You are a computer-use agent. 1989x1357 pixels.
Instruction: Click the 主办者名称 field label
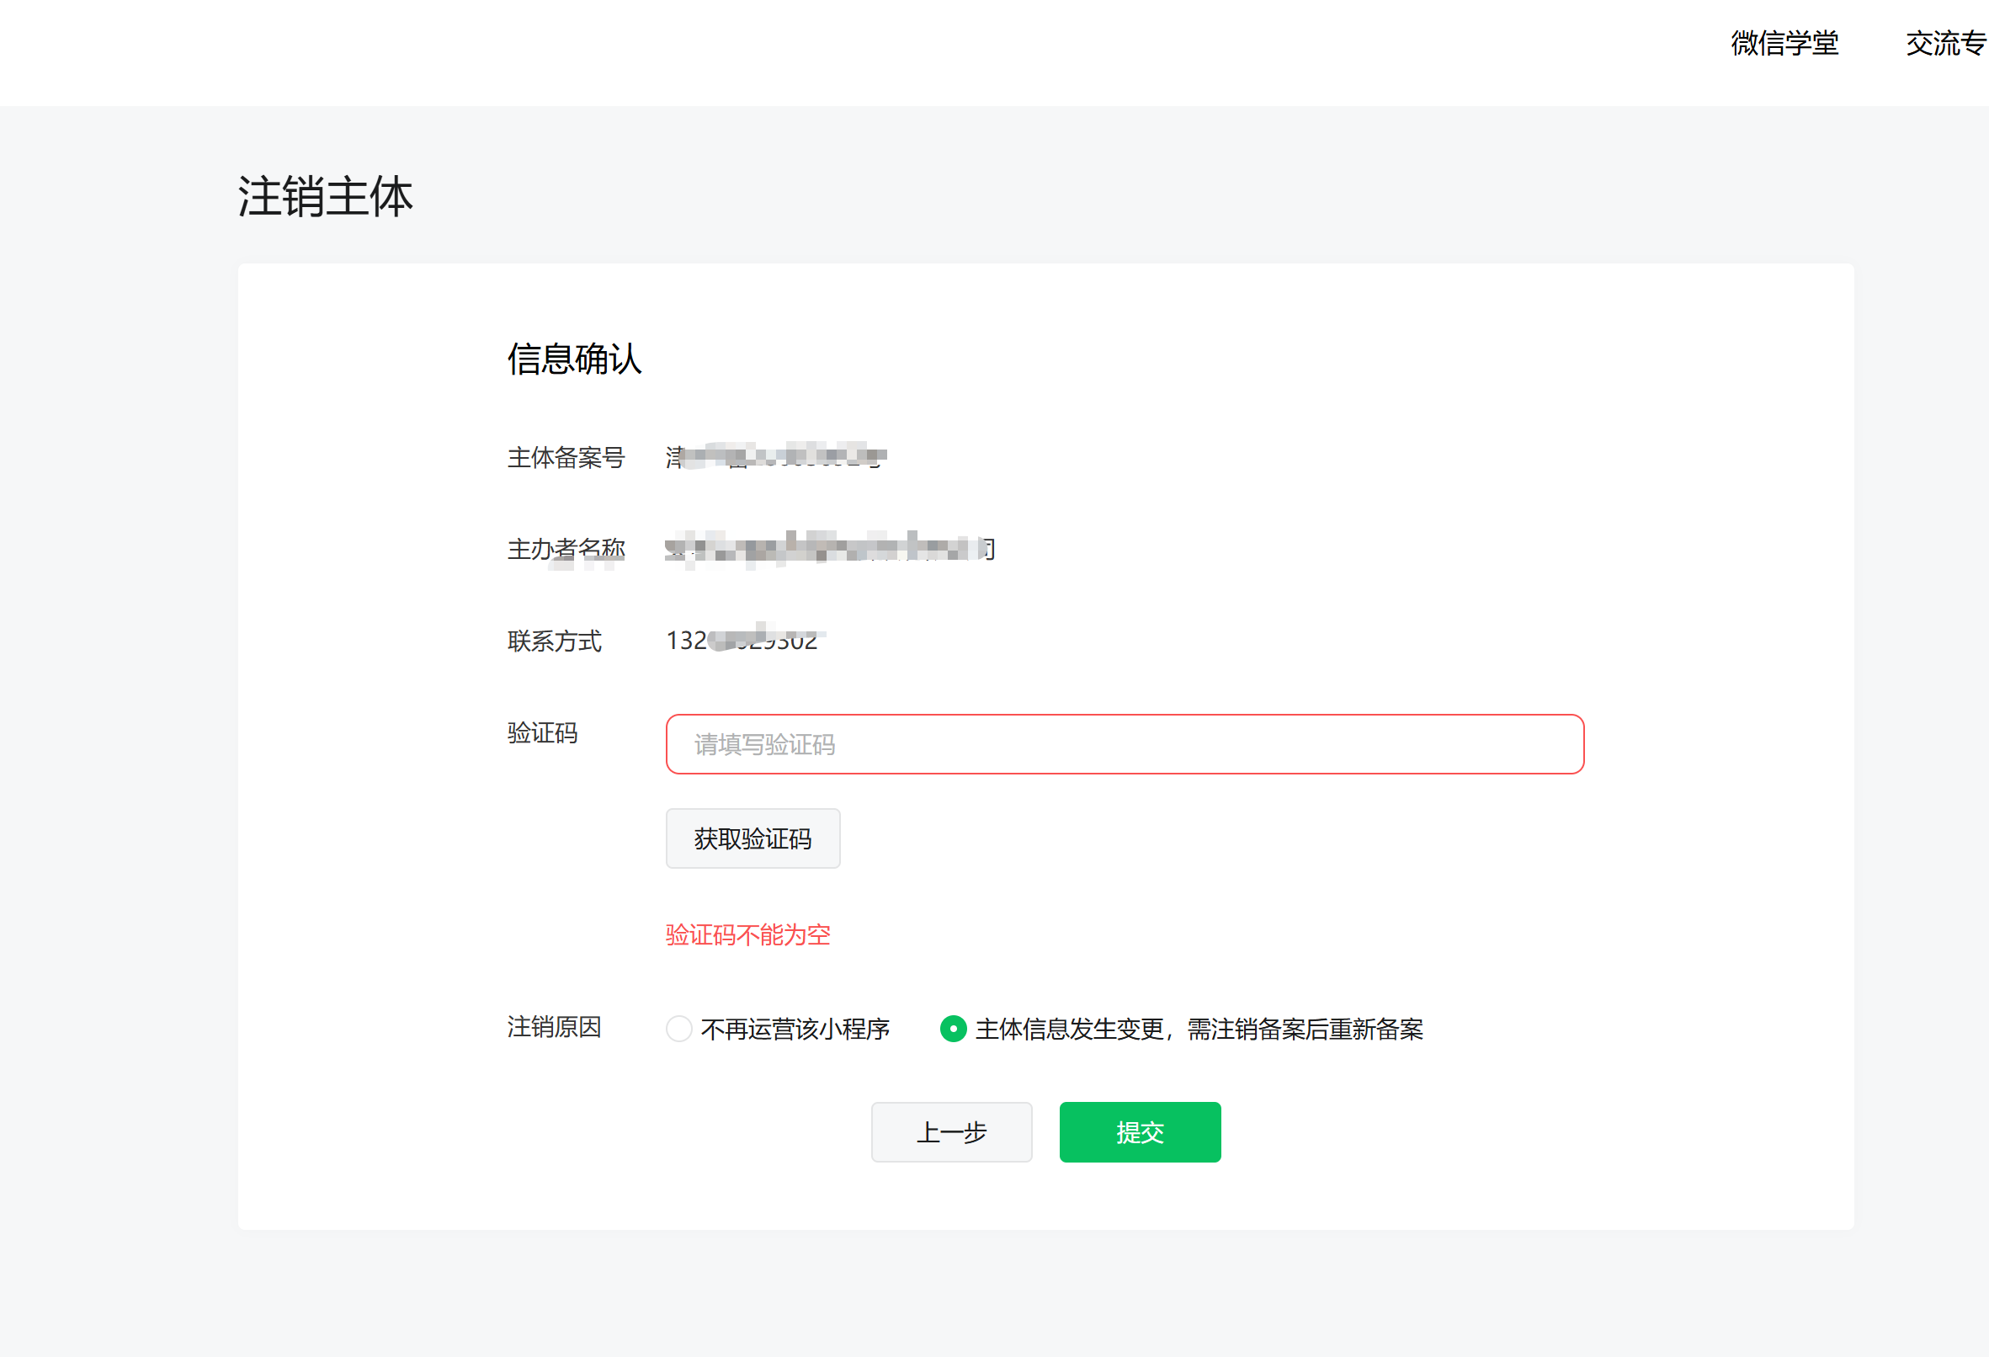(566, 549)
